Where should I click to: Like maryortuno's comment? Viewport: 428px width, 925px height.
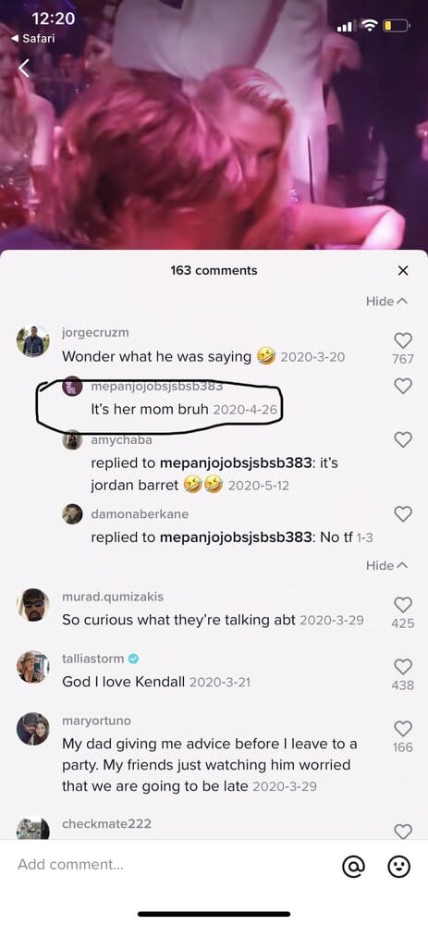click(x=403, y=729)
